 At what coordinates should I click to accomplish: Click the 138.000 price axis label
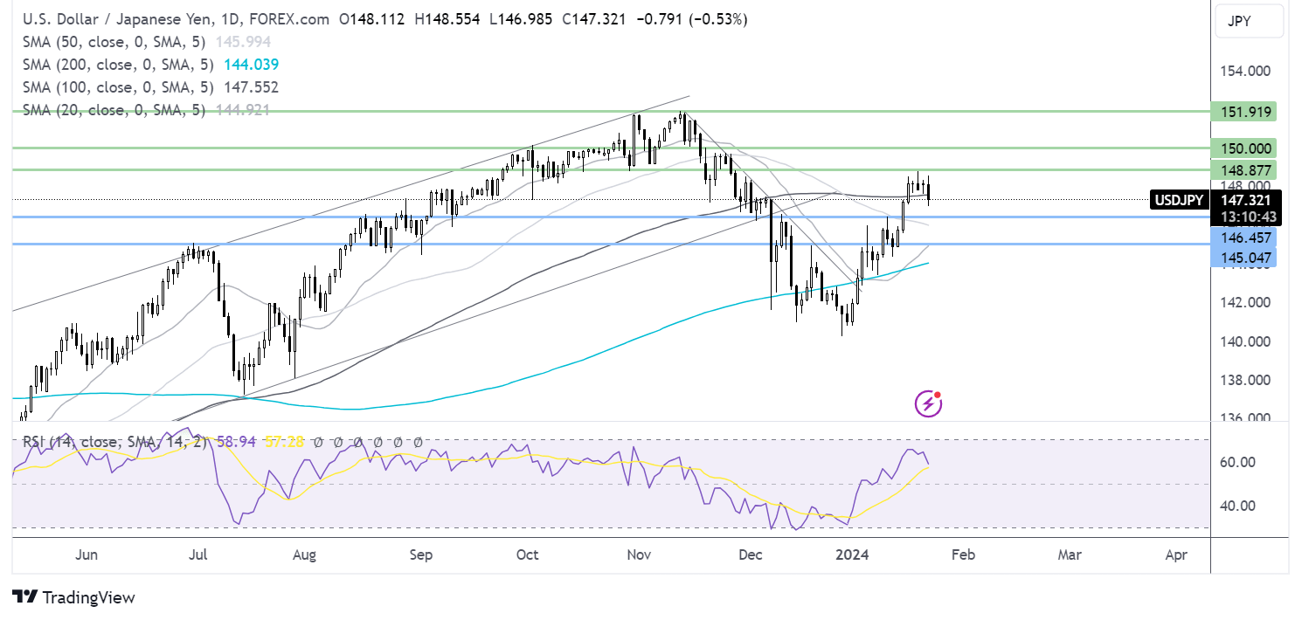coord(1244,380)
